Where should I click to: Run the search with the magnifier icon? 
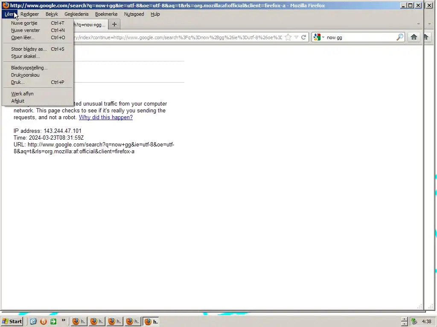(400, 37)
